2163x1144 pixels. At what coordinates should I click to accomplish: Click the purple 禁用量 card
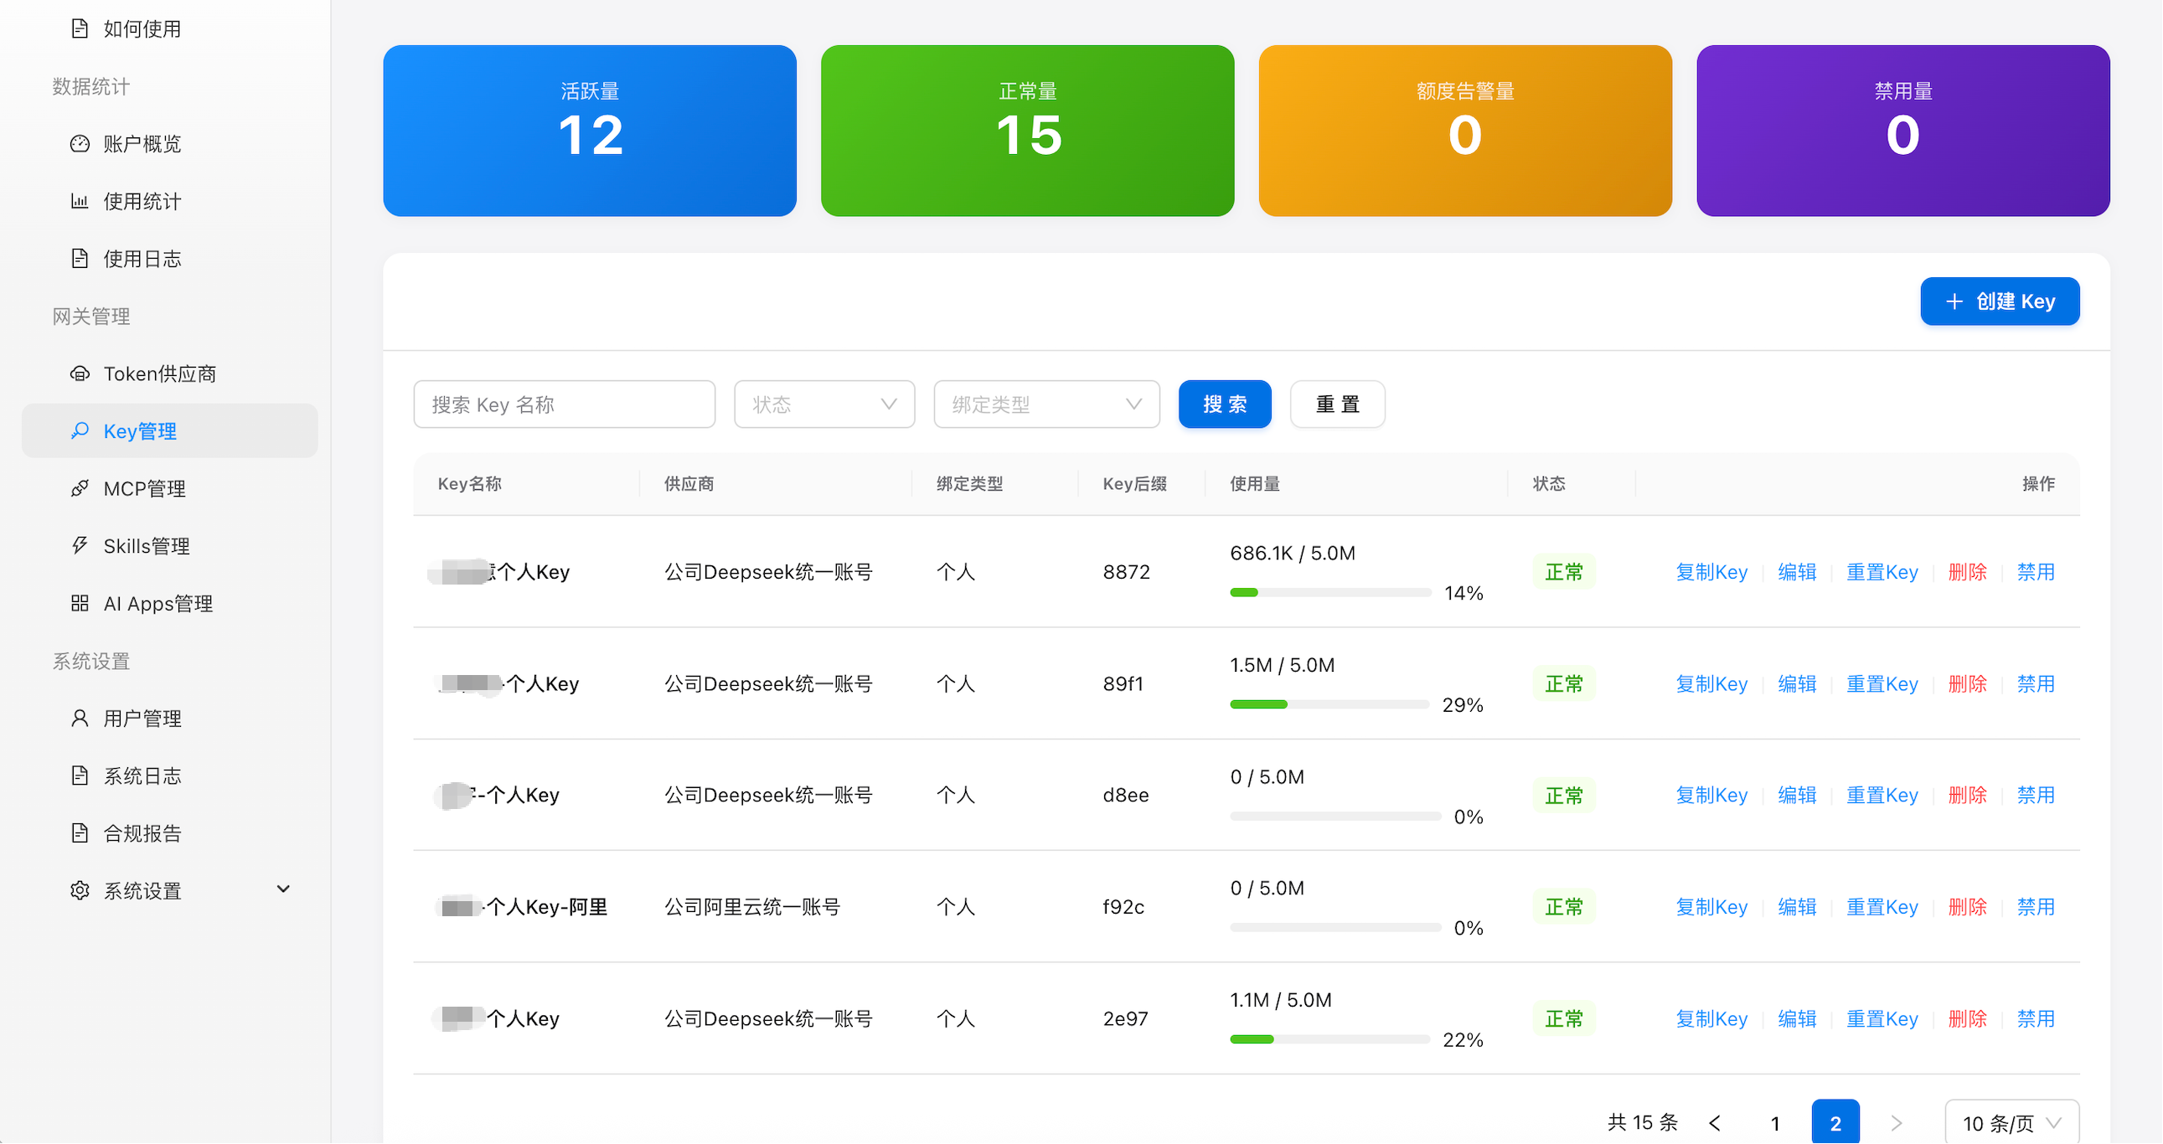(x=1903, y=131)
